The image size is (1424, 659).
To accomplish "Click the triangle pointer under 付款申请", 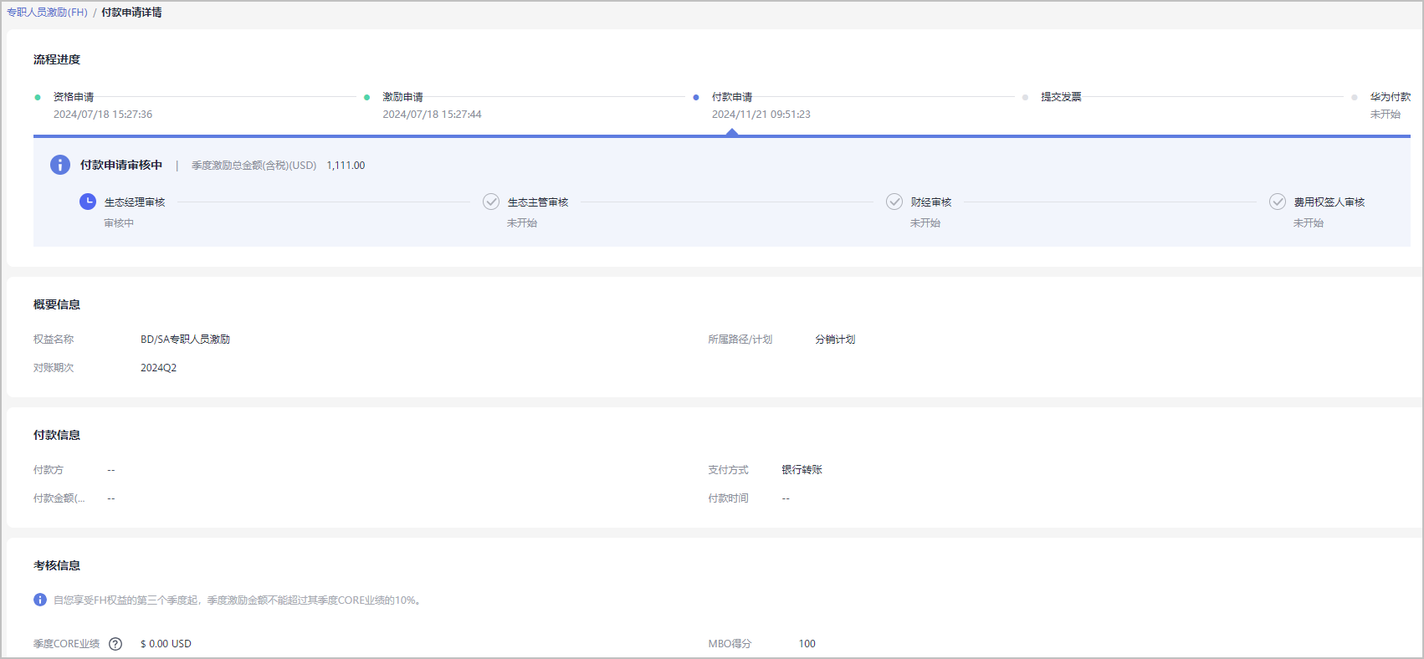I will [732, 132].
